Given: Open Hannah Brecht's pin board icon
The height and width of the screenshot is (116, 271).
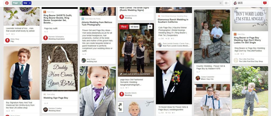Looking at the screenshot, I should point(122,17).
